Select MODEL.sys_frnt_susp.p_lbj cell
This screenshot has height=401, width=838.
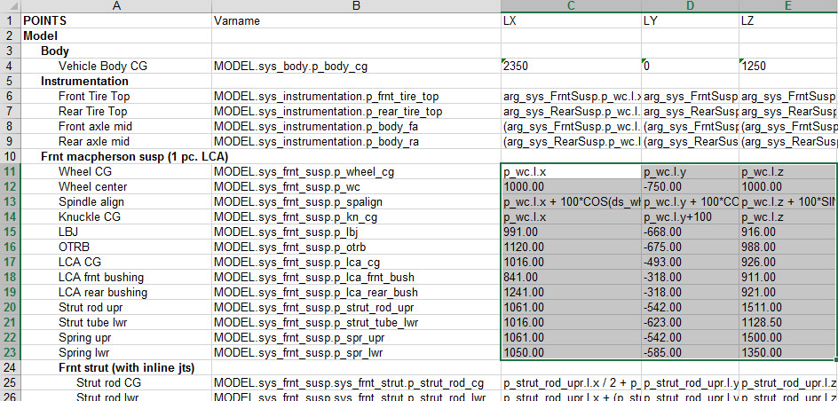357,232
